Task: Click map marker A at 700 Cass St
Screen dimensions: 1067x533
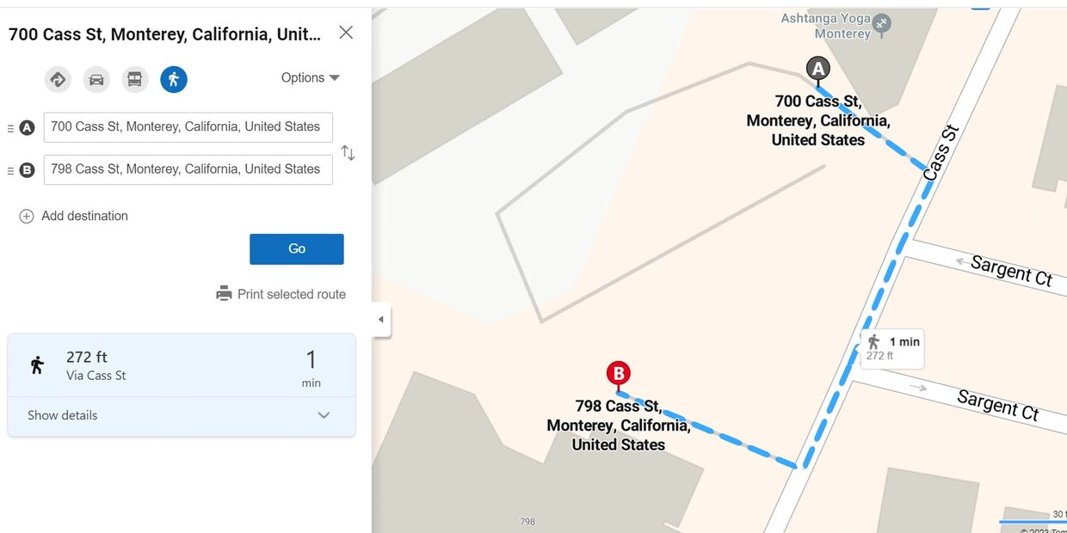Action: click(x=817, y=69)
